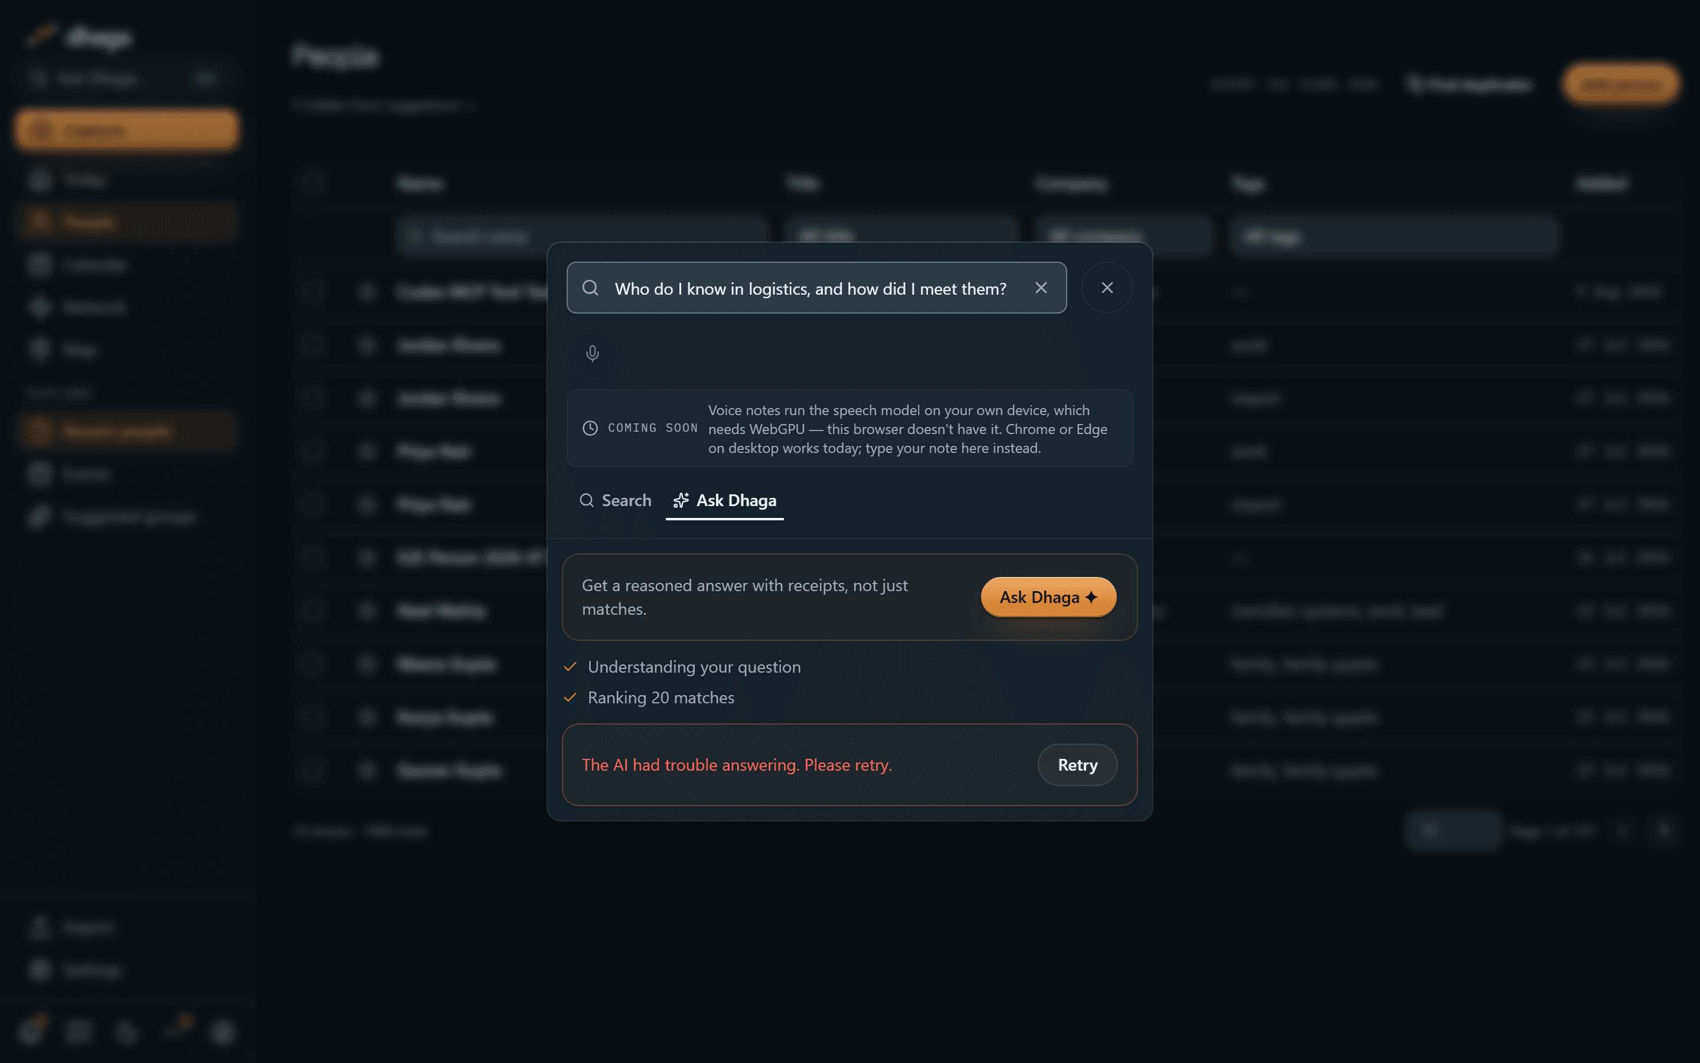This screenshot has height=1063, width=1700.
Task: Click the orange Ask Dhaga button
Action: click(x=1048, y=597)
